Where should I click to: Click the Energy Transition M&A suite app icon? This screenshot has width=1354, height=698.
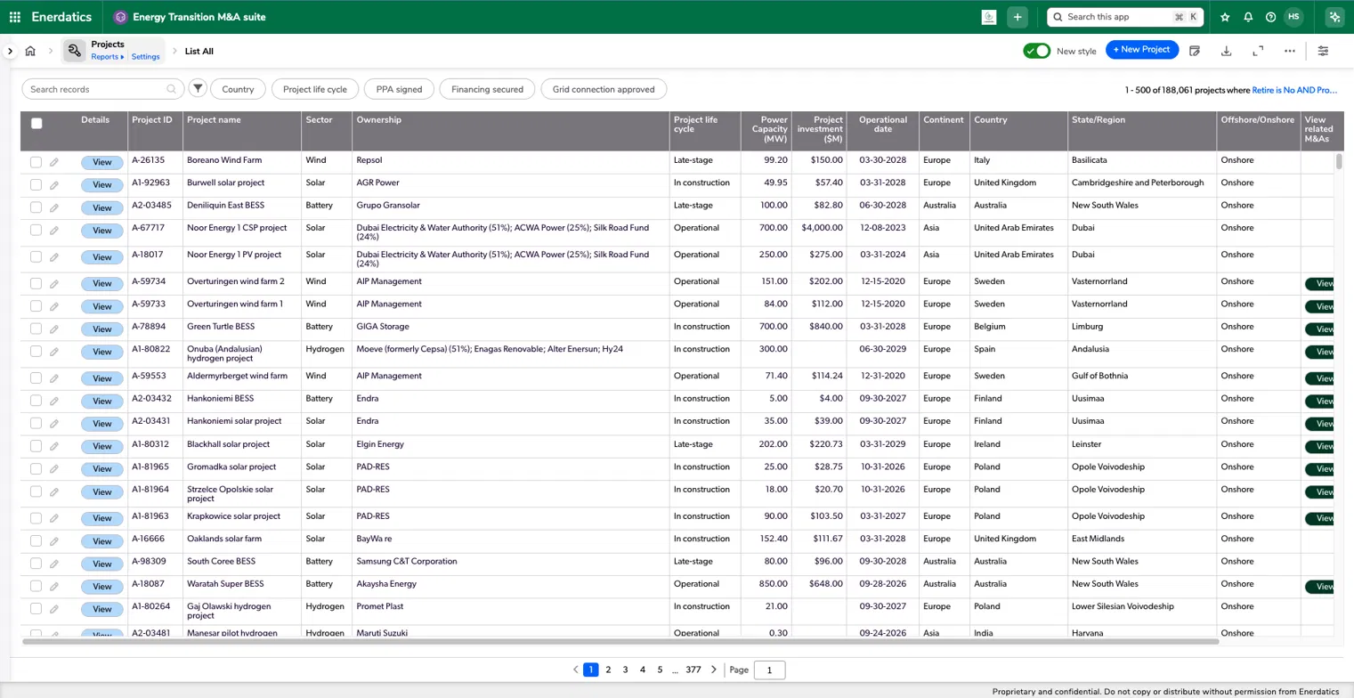(x=120, y=17)
